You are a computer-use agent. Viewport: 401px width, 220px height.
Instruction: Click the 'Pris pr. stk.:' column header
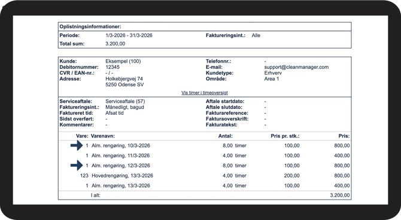(285, 136)
